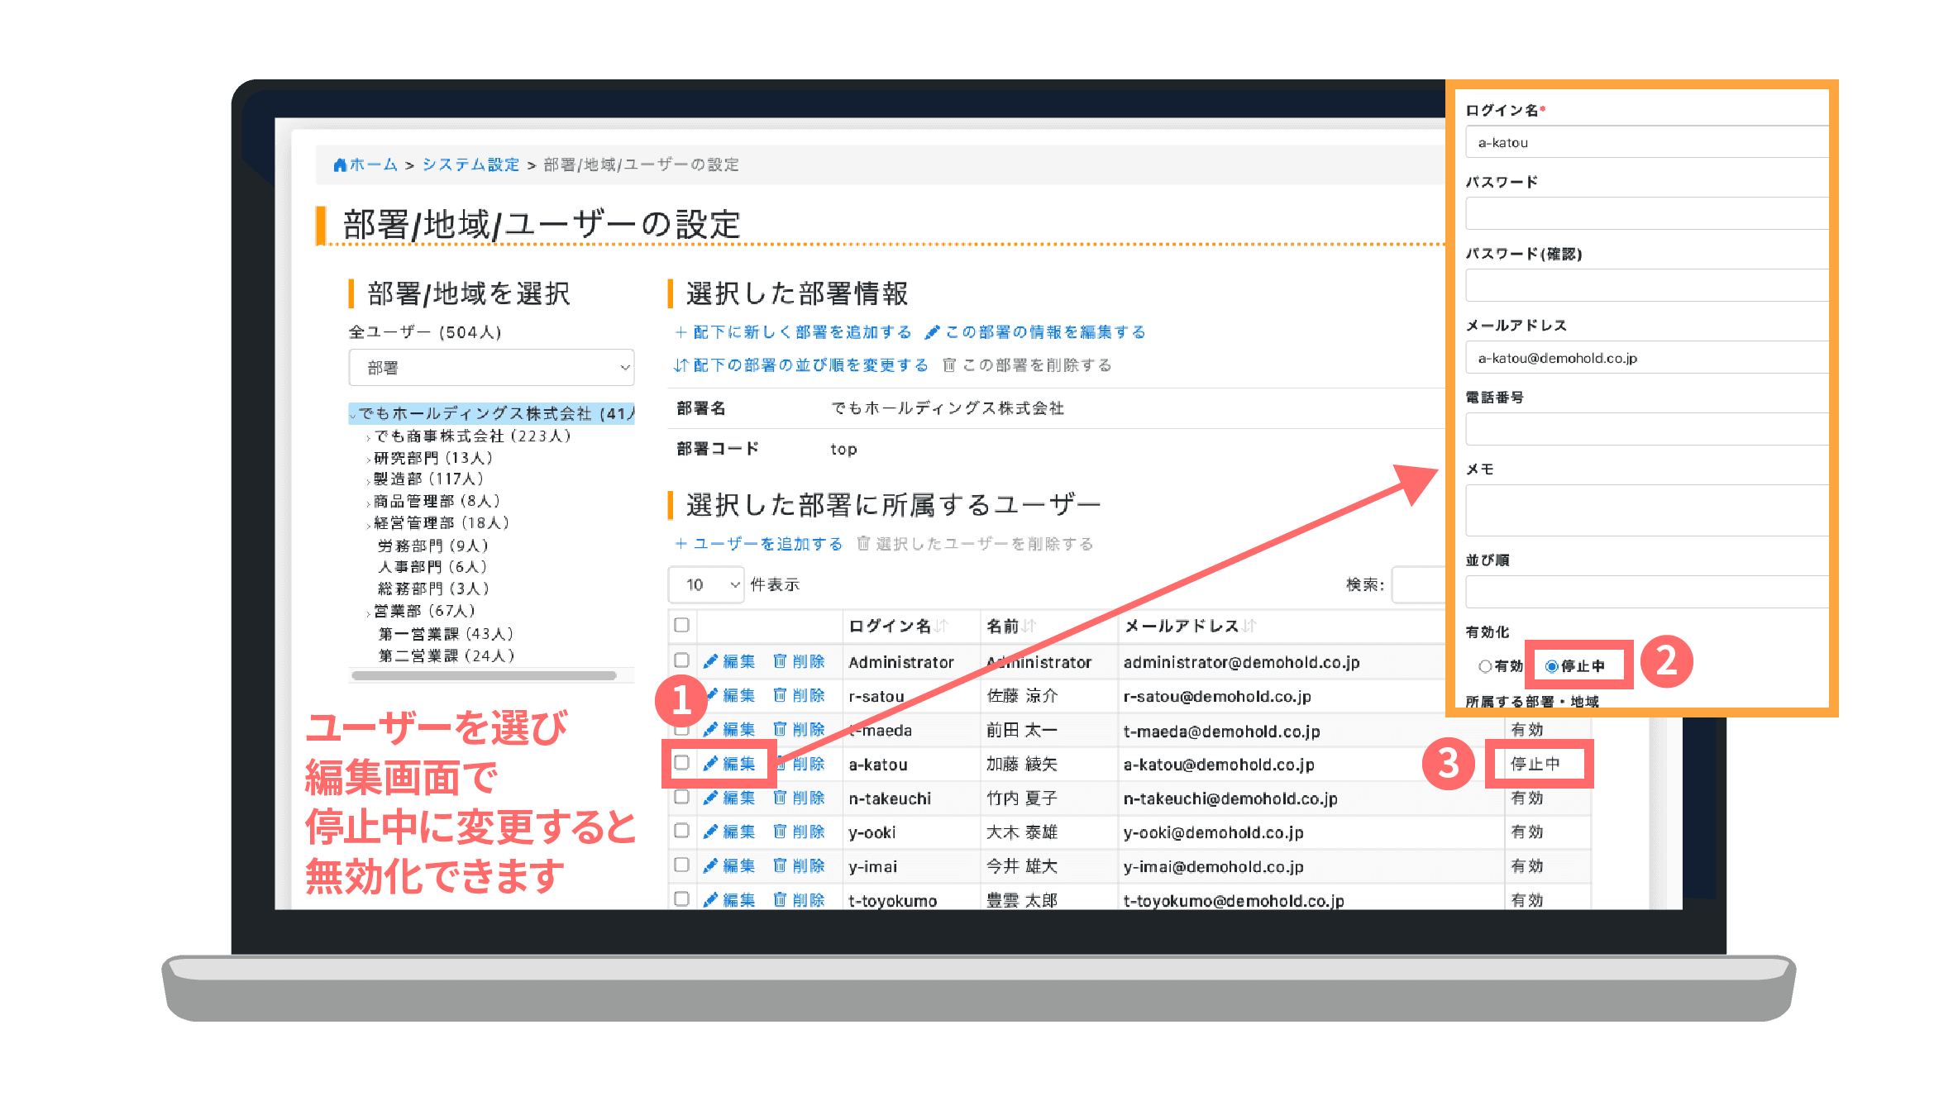Click the plus icon next to ユーザーを追加する
Screen dimensions: 1958x1101
681,544
